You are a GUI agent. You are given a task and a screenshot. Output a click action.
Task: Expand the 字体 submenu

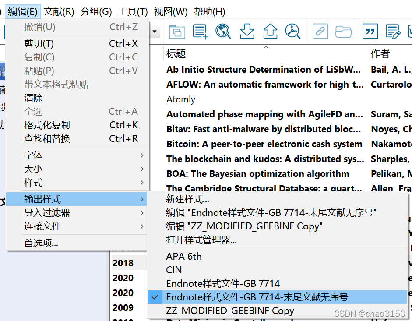[77, 155]
